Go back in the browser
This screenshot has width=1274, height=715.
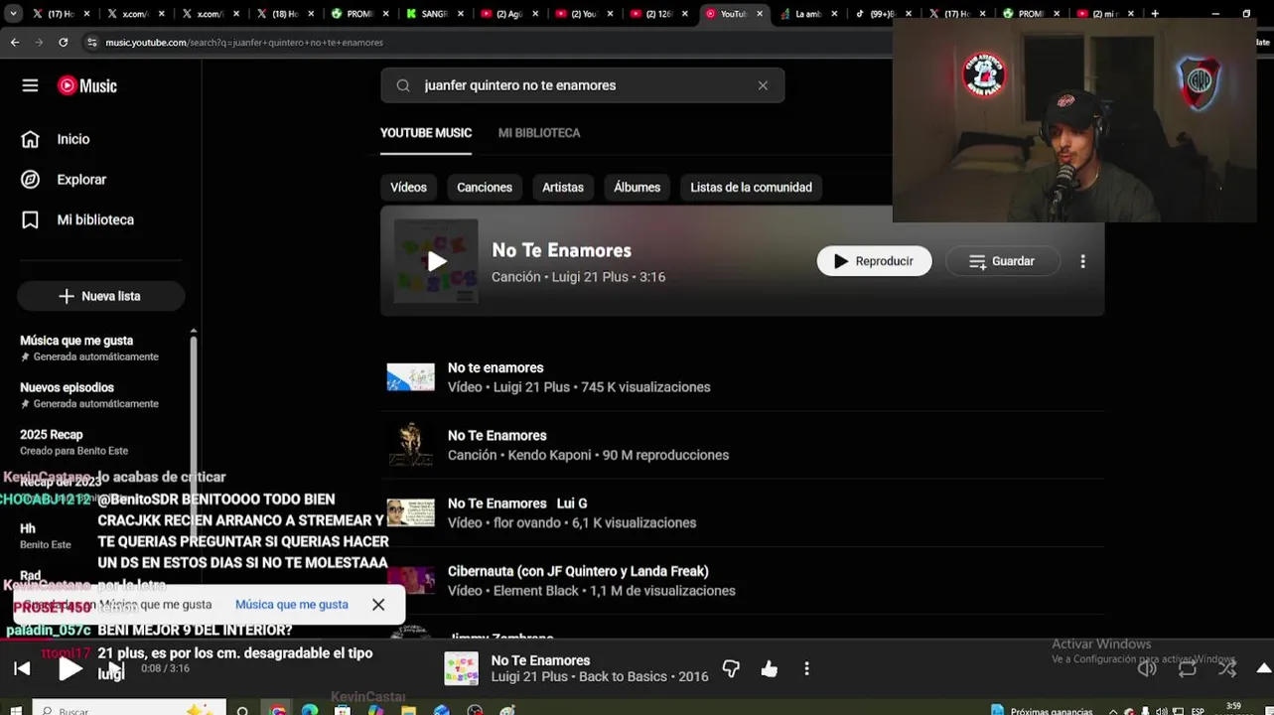click(x=15, y=43)
